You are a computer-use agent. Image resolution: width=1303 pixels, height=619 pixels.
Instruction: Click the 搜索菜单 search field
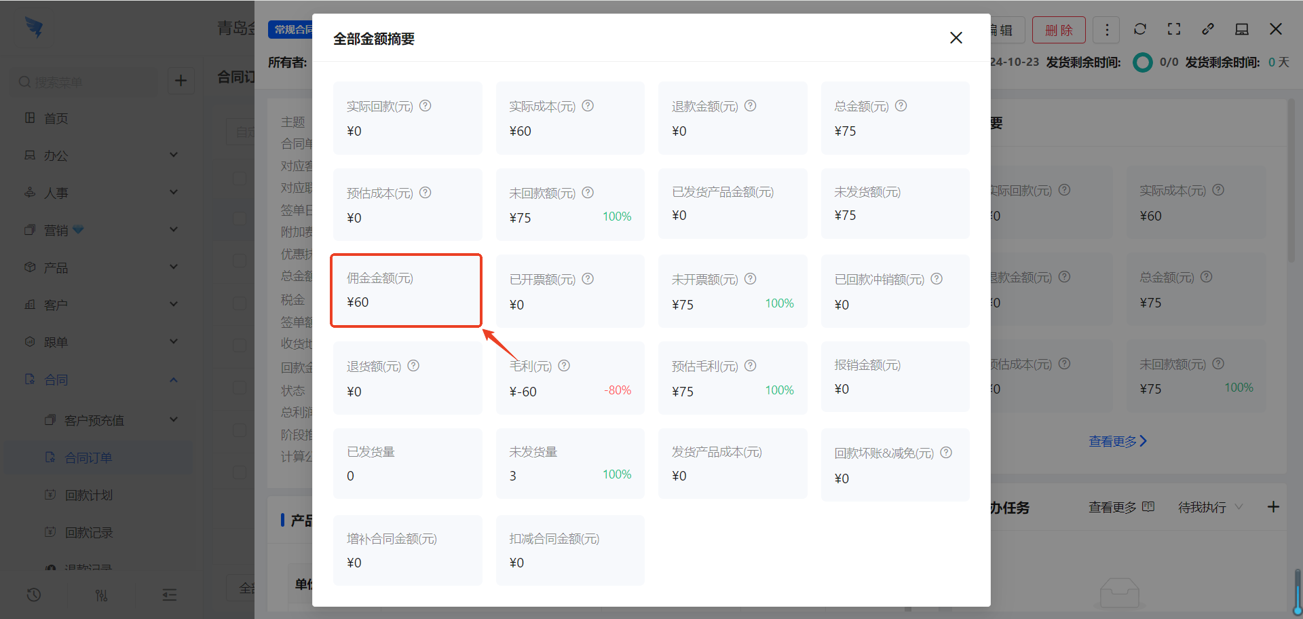coord(85,81)
